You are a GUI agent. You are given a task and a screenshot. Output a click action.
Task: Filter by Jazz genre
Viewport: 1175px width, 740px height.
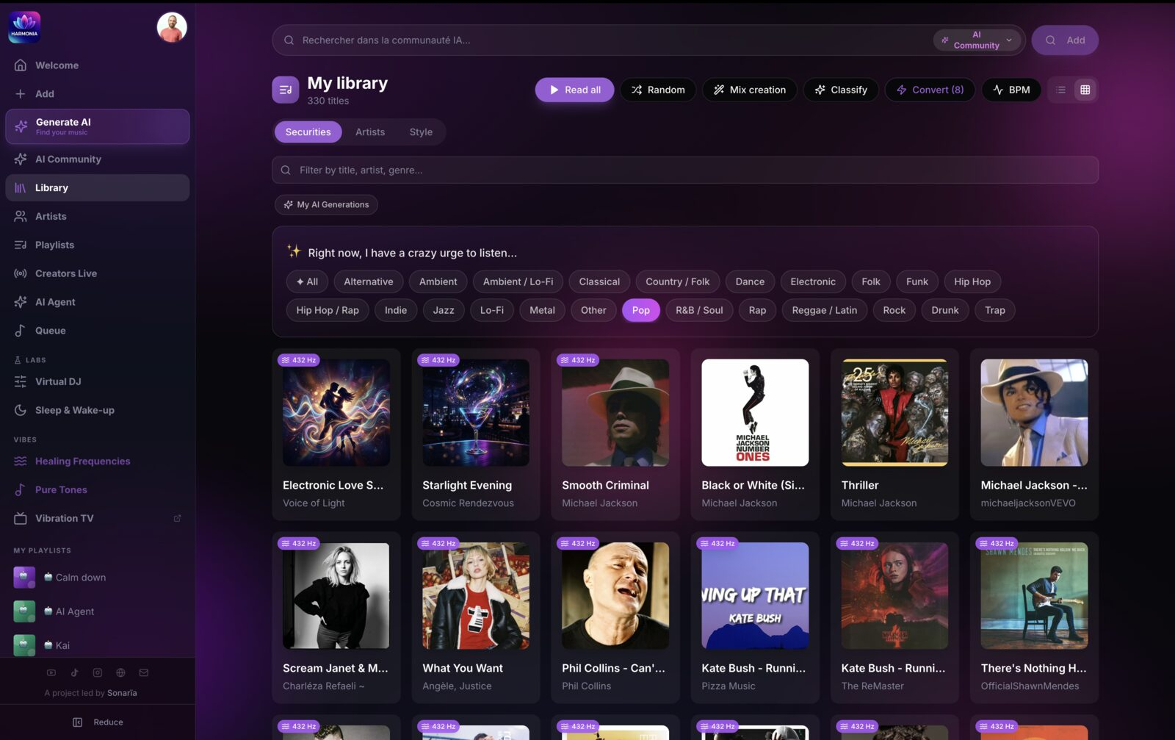pyautogui.click(x=444, y=311)
